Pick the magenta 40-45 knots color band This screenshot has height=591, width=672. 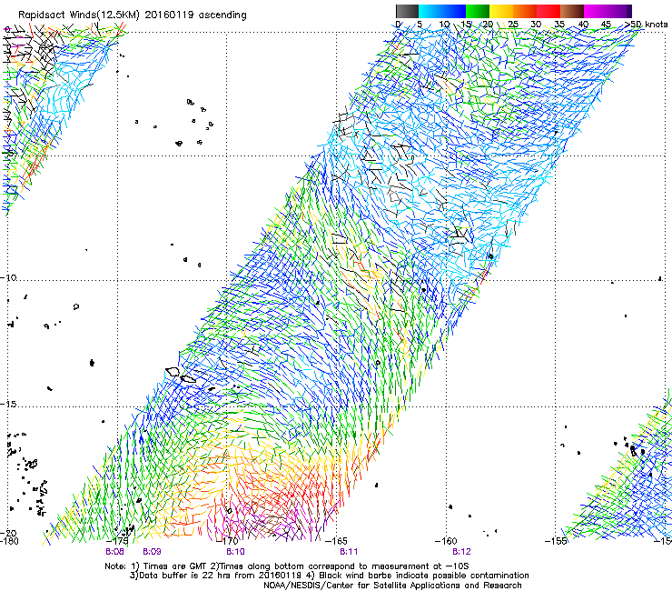tap(596, 11)
